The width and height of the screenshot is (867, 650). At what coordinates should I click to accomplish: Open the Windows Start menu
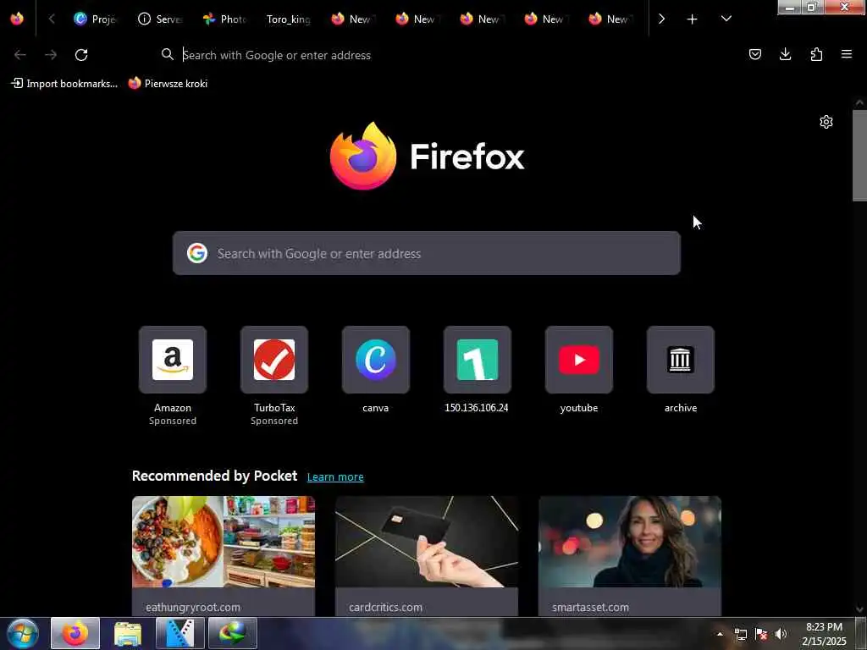point(23,633)
